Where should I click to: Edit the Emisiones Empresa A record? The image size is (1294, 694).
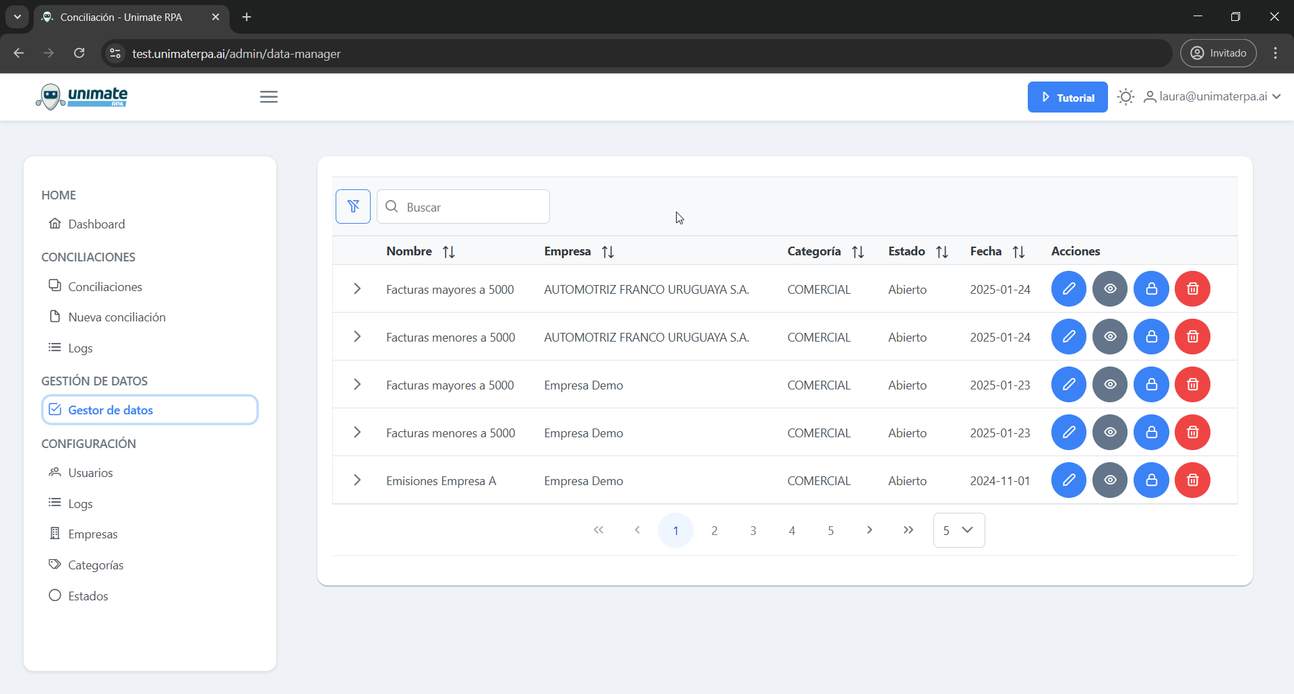(1069, 480)
